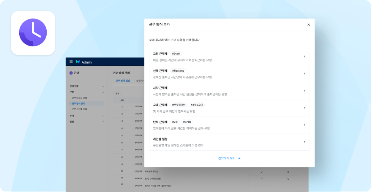Click the pencil edit icon for row 11
The height and width of the screenshot is (192, 371).
pyautogui.click(x=262, y=178)
